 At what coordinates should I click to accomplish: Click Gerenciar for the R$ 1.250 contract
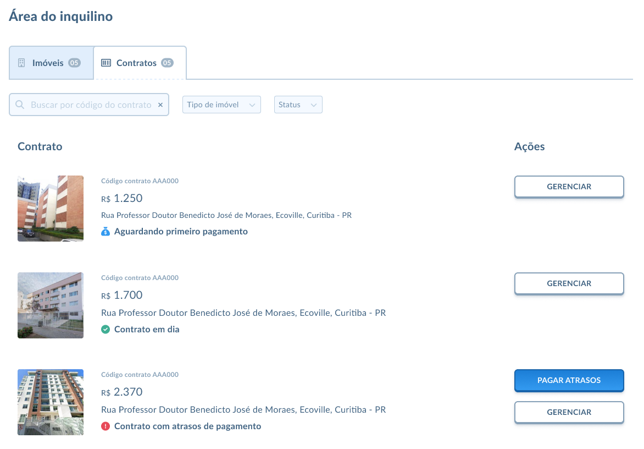point(569,187)
